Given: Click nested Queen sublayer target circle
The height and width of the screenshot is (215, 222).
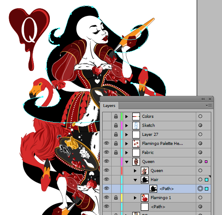Looking at the screenshot, I should 200,171.
